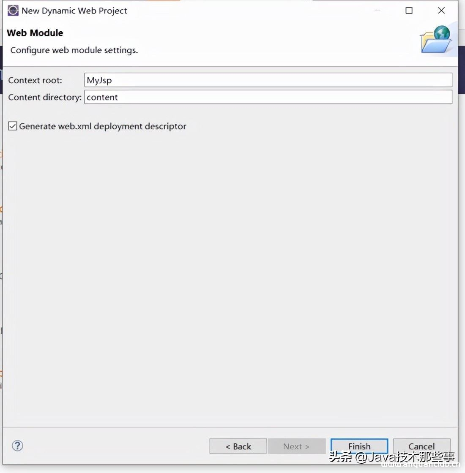The height and width of the screenshot is (473, 465).
Task: Click the 'Generate web.xml deployment descriptor' label text
Action: [102, 126]
